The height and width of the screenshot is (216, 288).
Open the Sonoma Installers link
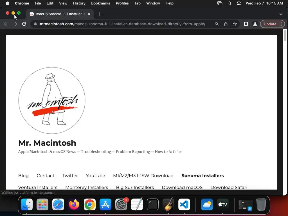pyautogui.click(x=202, y=175)
